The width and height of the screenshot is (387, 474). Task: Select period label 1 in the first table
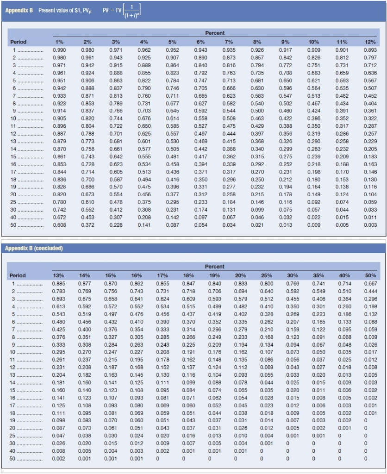coord(14,50)
